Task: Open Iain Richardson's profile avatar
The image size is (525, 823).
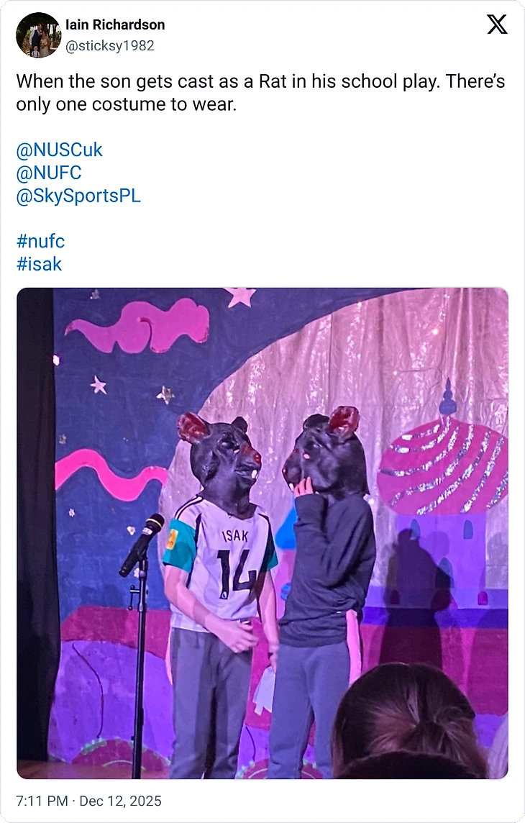Action: (38, 35)
